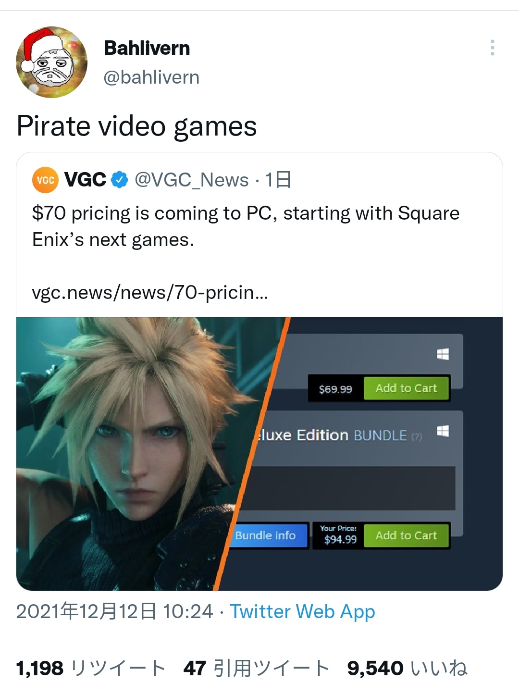The width and height of the screenshot is (519, 695).
Task: View the 47 引用ツイート list
Action: click(x=257, y=668)
